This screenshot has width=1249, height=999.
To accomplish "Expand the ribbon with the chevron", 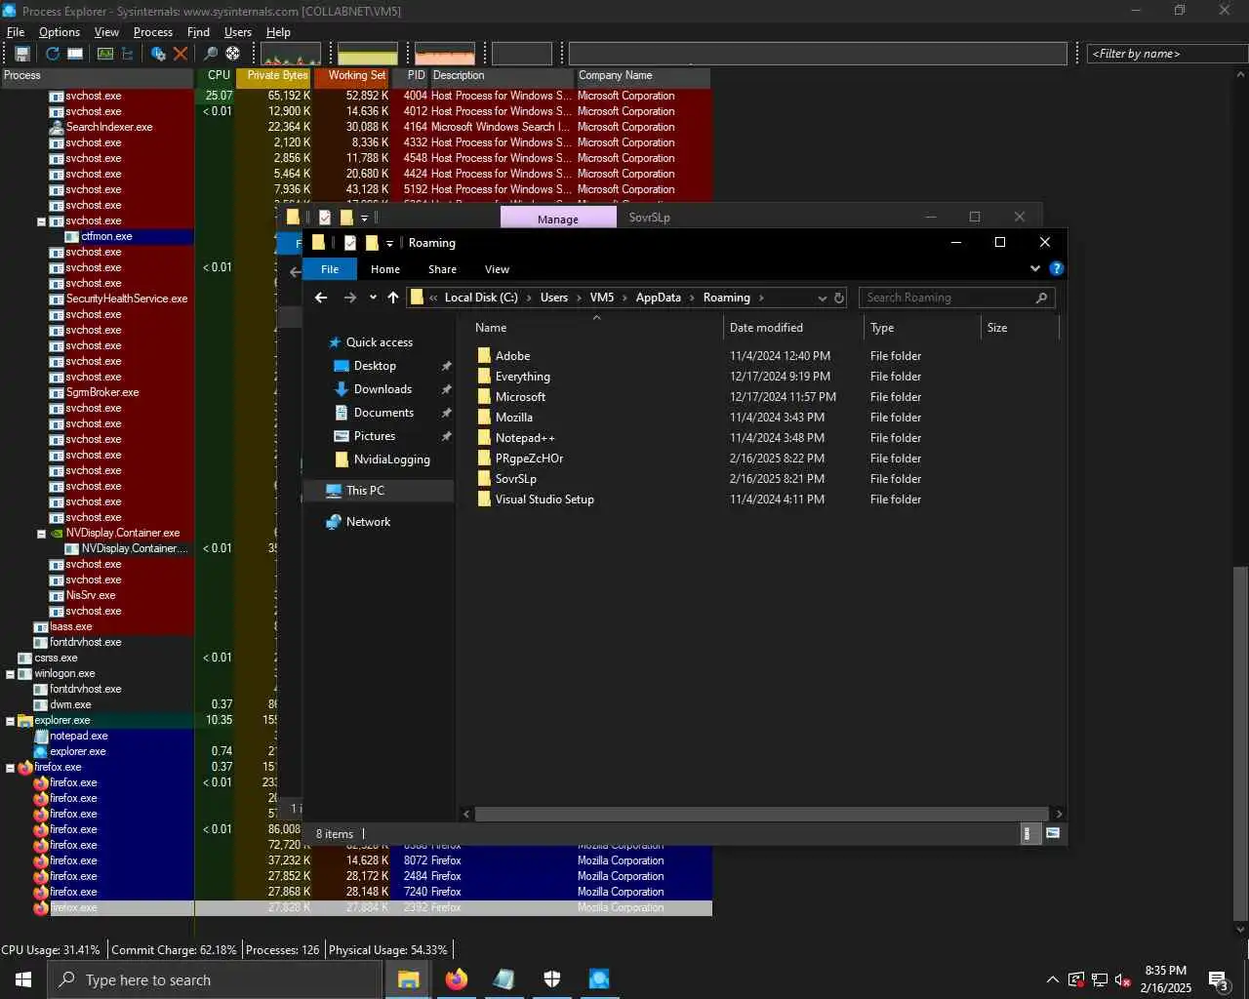I will point(1034,268).
